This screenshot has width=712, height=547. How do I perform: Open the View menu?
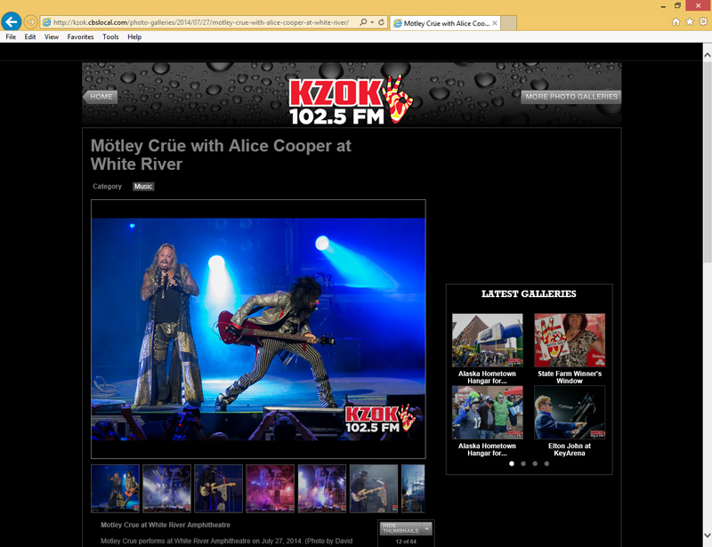coord(52,36)
